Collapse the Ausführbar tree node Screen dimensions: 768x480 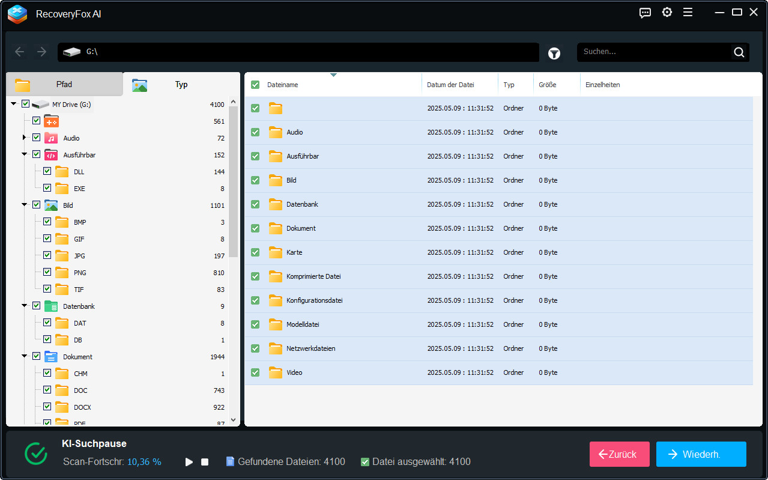(25, 154)
